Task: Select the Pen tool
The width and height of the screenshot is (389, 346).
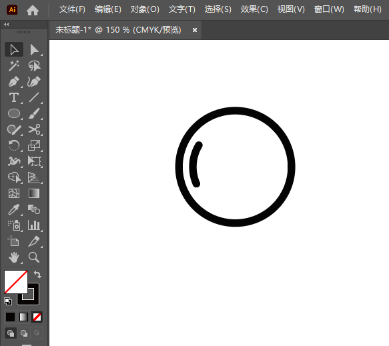Action: click(x=14, y=81)
